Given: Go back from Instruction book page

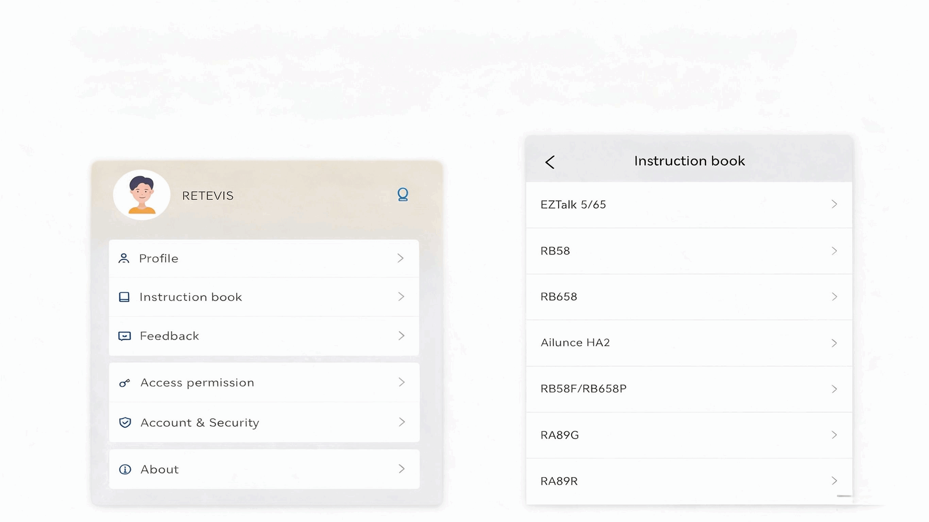Looking at the screenshot, I should click(x=550, y=162).
